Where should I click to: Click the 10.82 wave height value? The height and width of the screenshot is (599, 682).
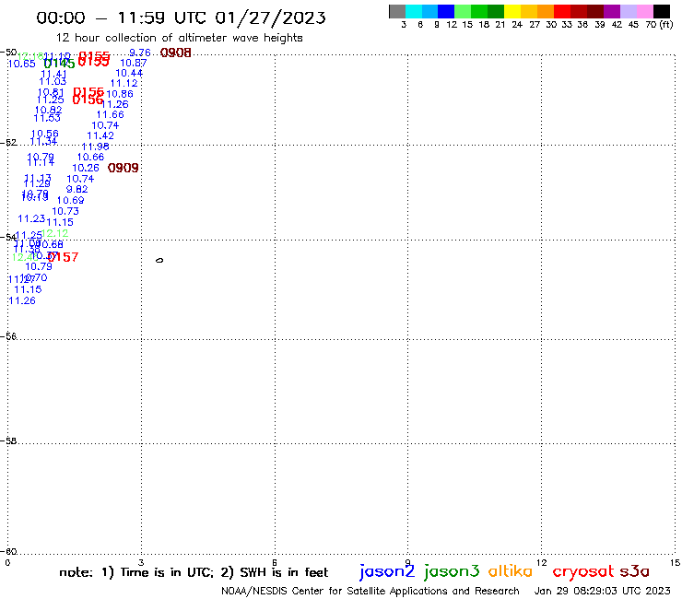point(48,110)
